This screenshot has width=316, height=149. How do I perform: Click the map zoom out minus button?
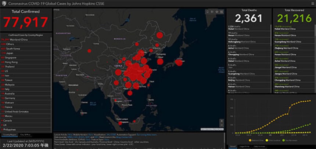[x=221, y=125]
